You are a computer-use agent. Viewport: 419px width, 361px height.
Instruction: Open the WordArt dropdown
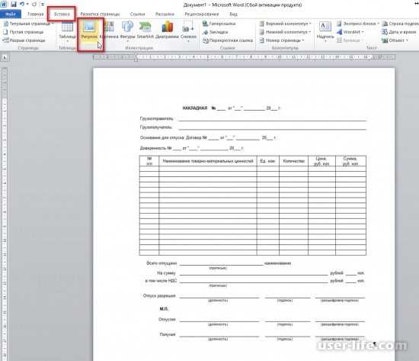click(350, 32)
